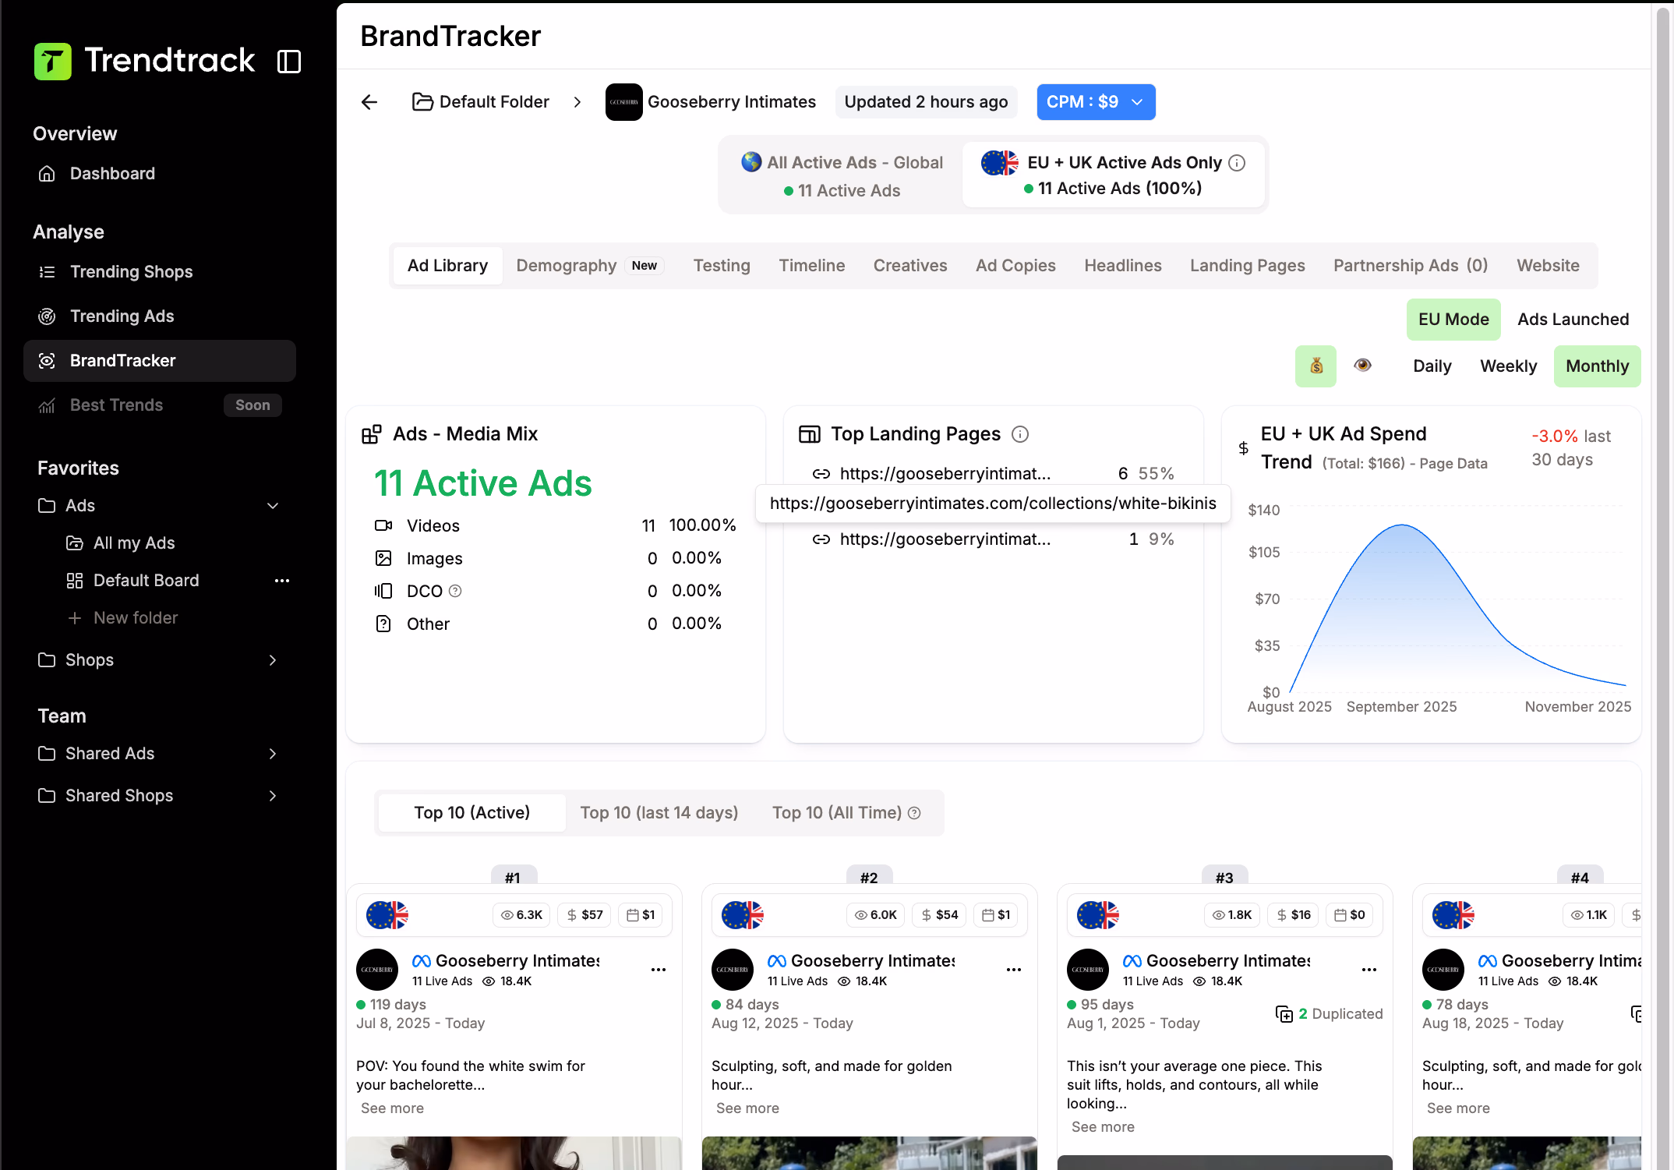Open the Headlines tab
The width and height of the screenshot is (1674, 1170).
pos(1122,265)
